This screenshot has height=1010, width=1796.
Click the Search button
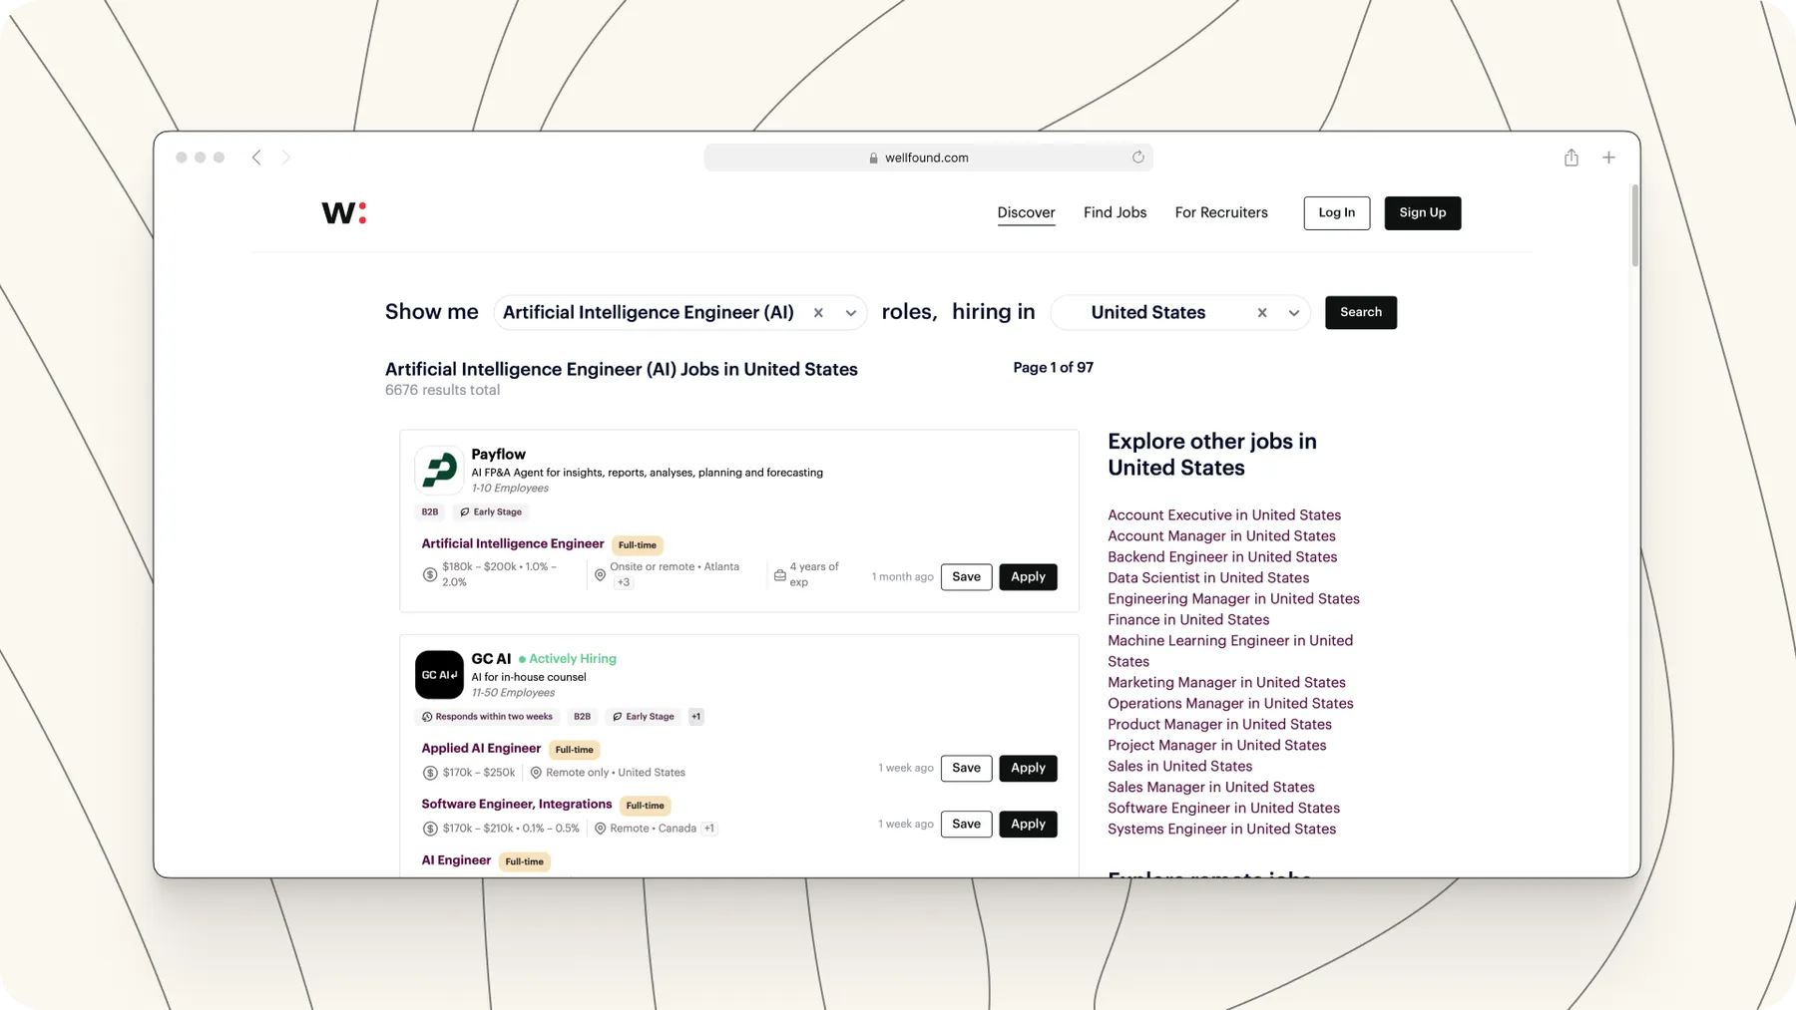pyautogui.click(x=1361, y=312)
